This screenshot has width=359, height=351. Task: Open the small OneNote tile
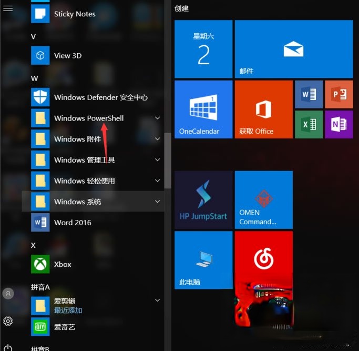click(339, 125)
